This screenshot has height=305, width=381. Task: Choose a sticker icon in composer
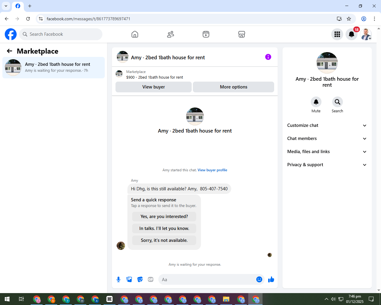(140, 279)
